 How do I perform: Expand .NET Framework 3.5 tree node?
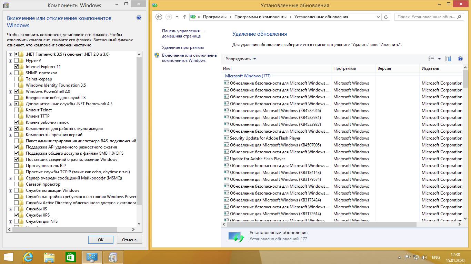tap(11, 54)
